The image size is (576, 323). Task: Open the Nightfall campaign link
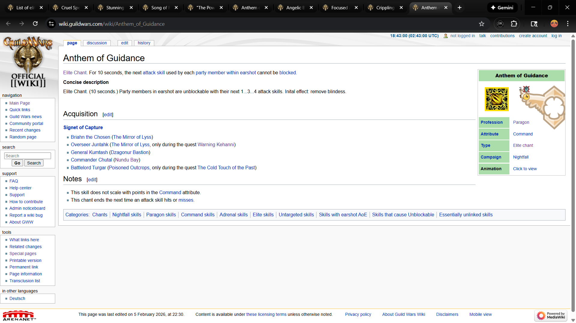[x=521, y=157]
